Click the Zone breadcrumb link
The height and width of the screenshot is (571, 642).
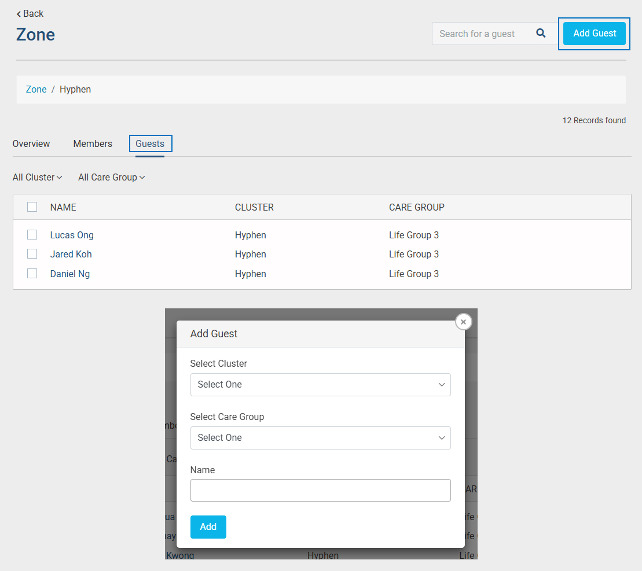pos(36,89)
